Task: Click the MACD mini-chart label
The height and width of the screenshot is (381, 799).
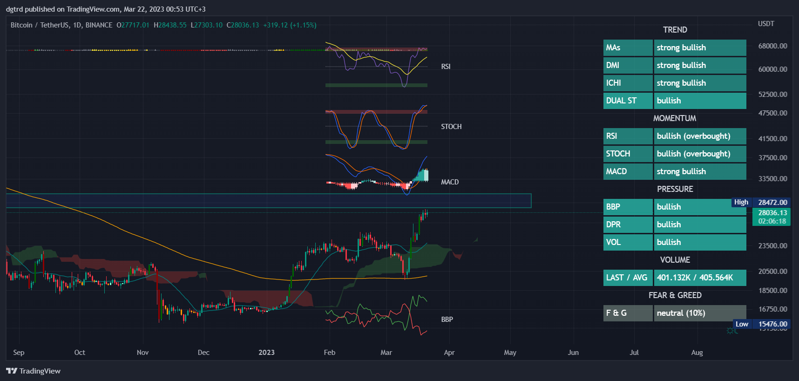Action: (450, 182)
